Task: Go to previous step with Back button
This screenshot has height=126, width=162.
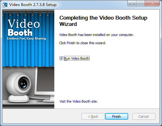Action: pos(93,117)
